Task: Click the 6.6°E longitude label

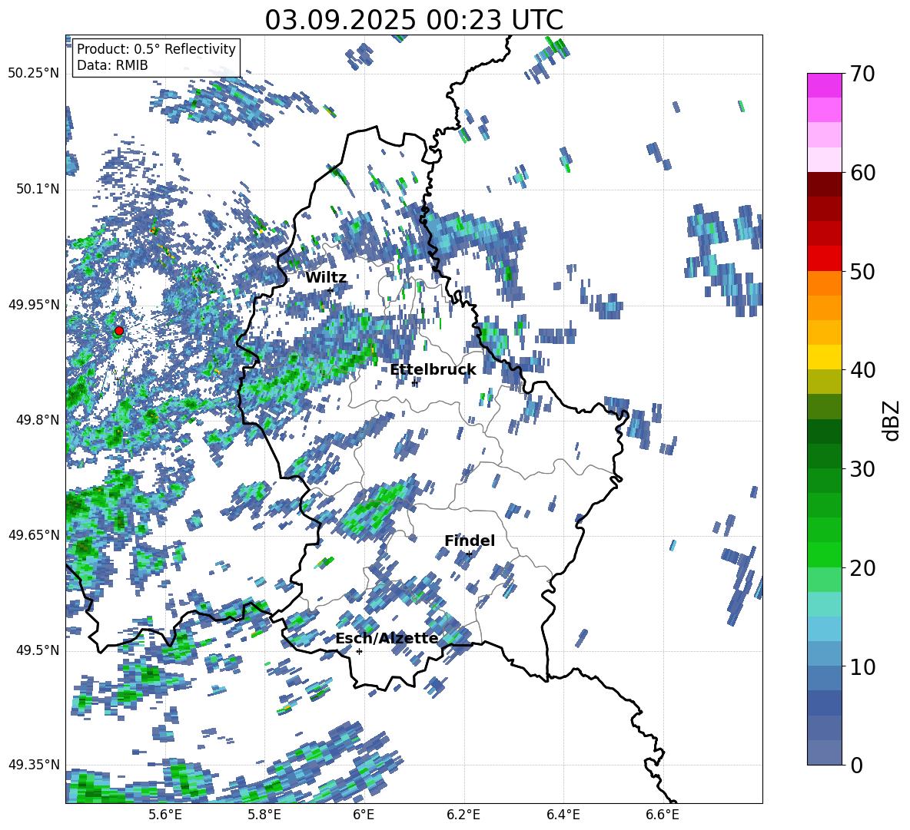Action: click(663, 815)
